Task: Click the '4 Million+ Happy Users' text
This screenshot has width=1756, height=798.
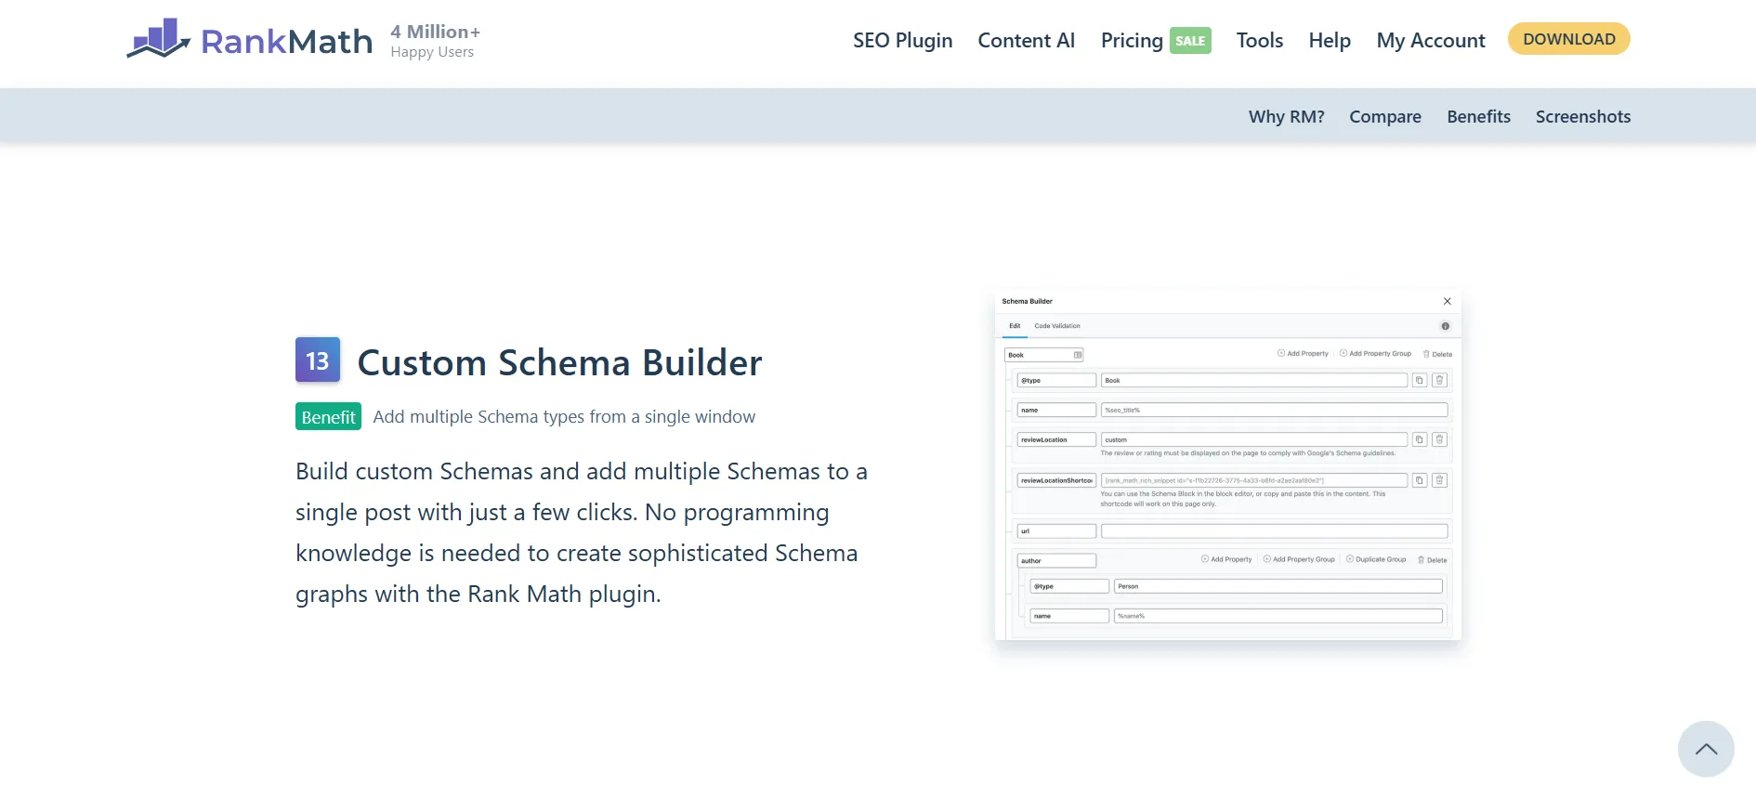Action: pyautogui.click(x=435, y=41)
